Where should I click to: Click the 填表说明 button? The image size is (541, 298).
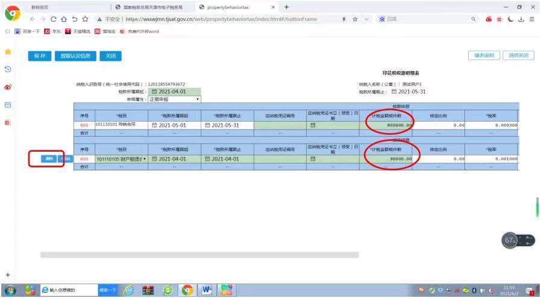(x=484, y=55)
